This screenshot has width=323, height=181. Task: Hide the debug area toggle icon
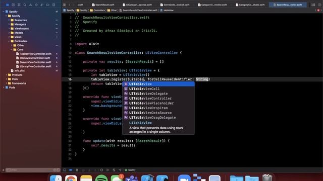tap(65, 170)
